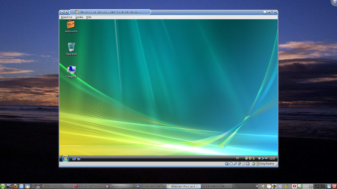Screen dimensions: 337x189
Task: Switch to the Kontaktliste taskbar entry
Action: (120, 186)
